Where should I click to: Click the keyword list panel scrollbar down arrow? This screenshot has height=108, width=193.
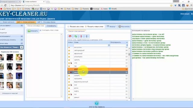pos(61,96)
